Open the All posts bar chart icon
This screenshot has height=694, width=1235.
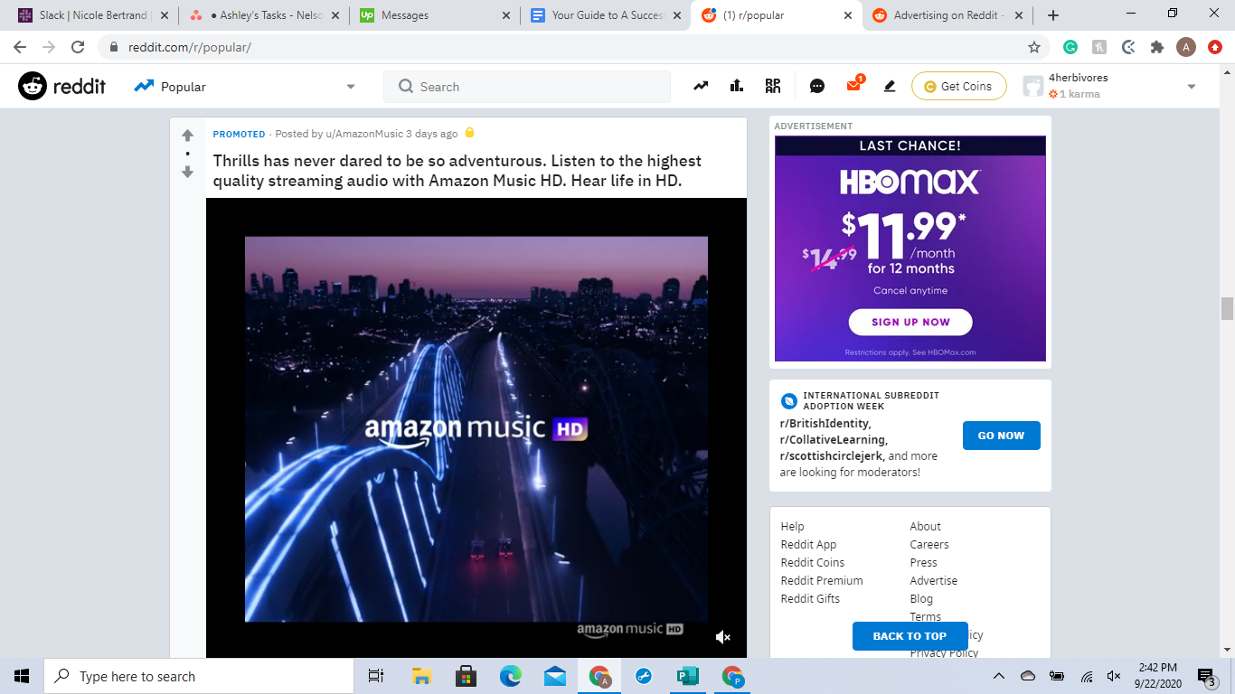click(x=737, y=86)
